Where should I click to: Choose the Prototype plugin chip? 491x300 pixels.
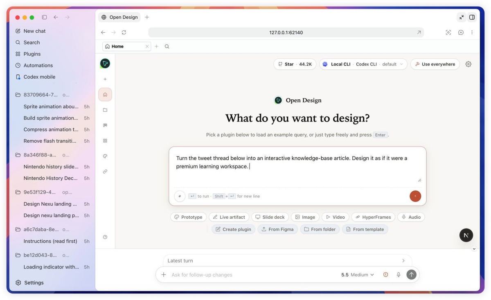[188, 217]
